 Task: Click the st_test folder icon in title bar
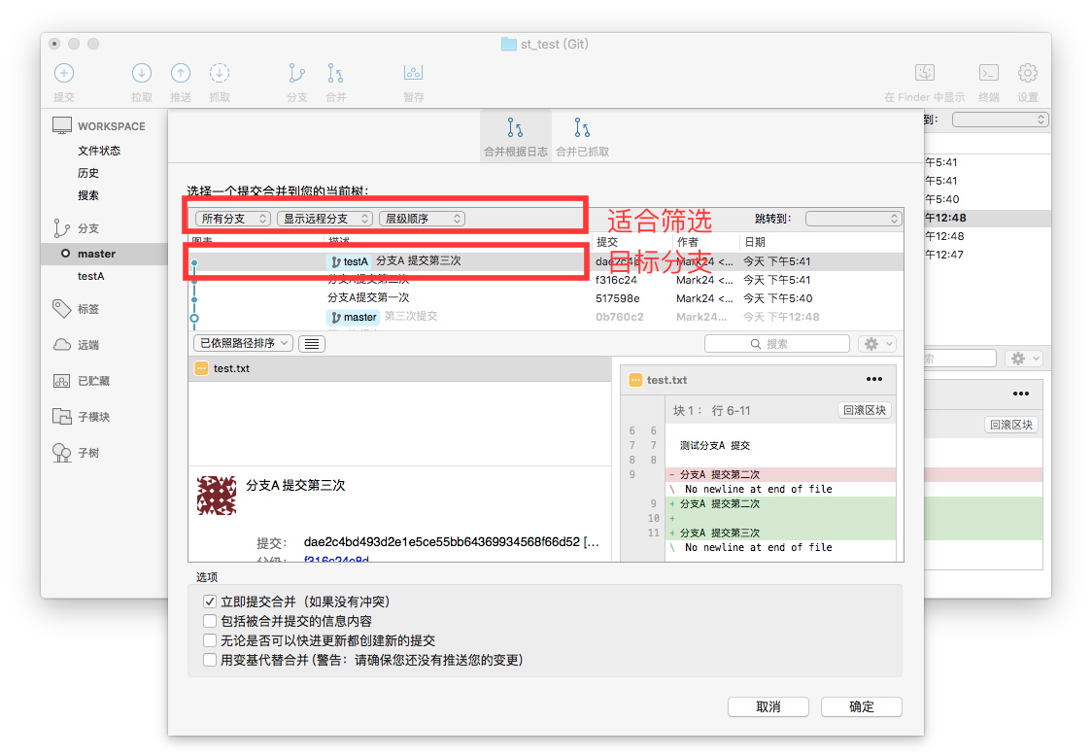(508, 44)
